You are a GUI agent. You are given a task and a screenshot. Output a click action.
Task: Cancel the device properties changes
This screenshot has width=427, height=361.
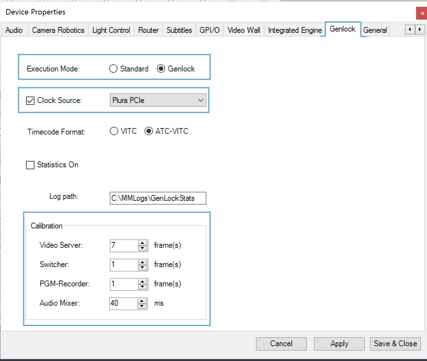(281, 344)
